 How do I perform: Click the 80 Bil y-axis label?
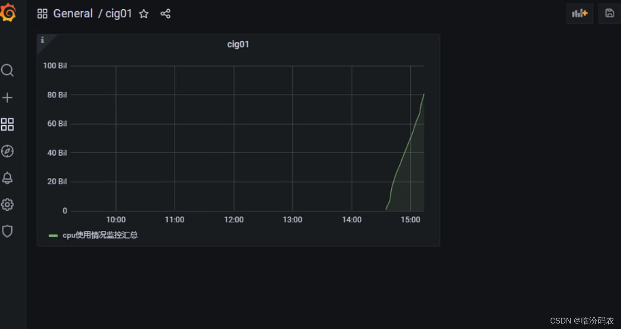57,95
